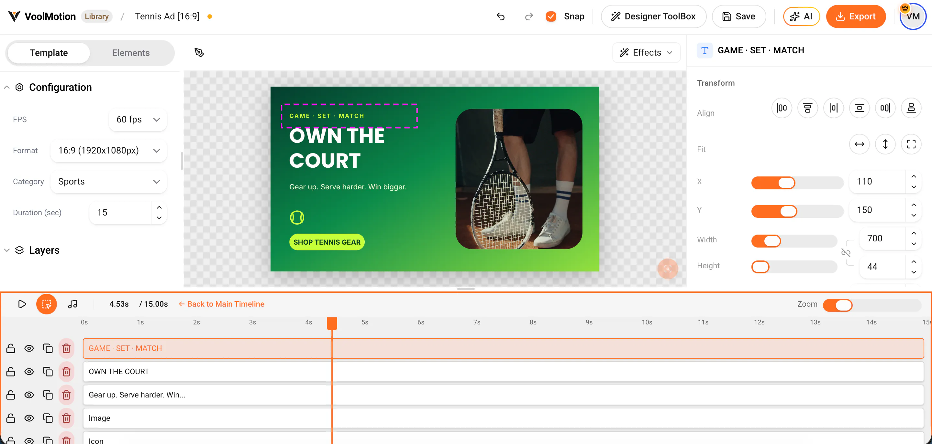Image resolution: width=932 pixels, height=444 pixels.
Task: Switch to the Elements tab
Action: click(131, 53)
